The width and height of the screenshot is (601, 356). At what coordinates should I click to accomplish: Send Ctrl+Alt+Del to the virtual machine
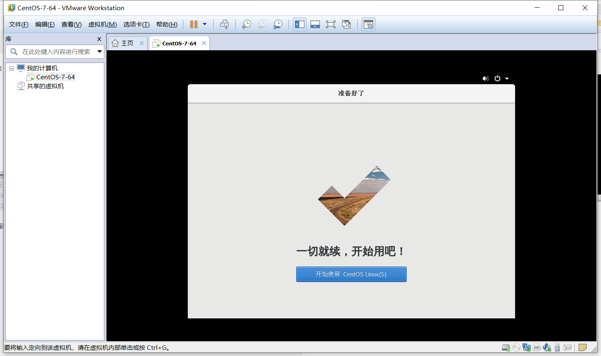pos(224,25)
